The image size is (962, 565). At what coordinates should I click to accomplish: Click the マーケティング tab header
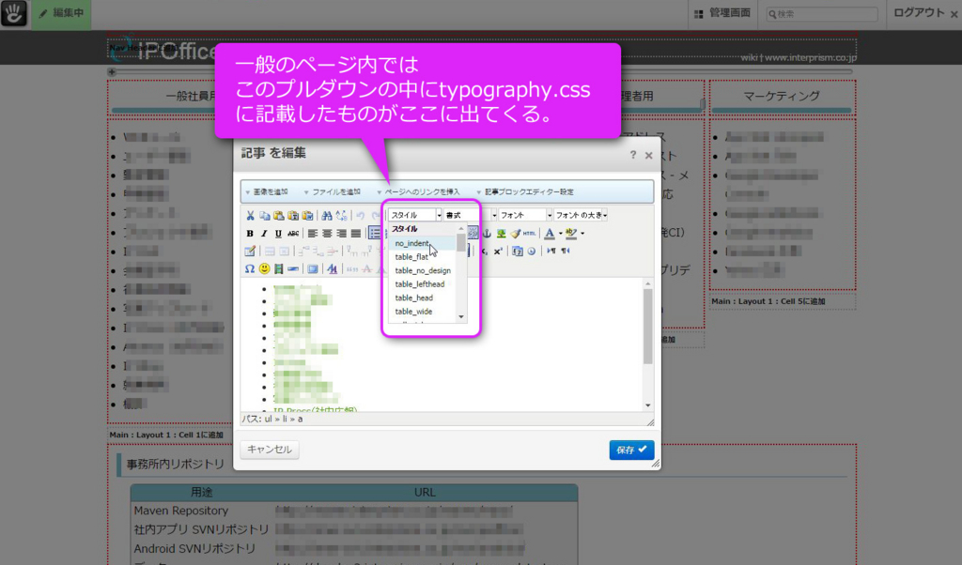pos(782,97)
